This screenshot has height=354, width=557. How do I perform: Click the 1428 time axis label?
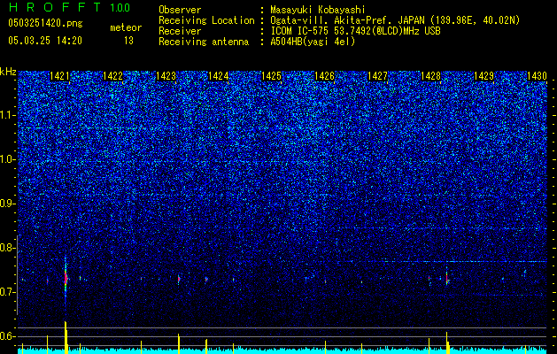(x=430, y=76)
